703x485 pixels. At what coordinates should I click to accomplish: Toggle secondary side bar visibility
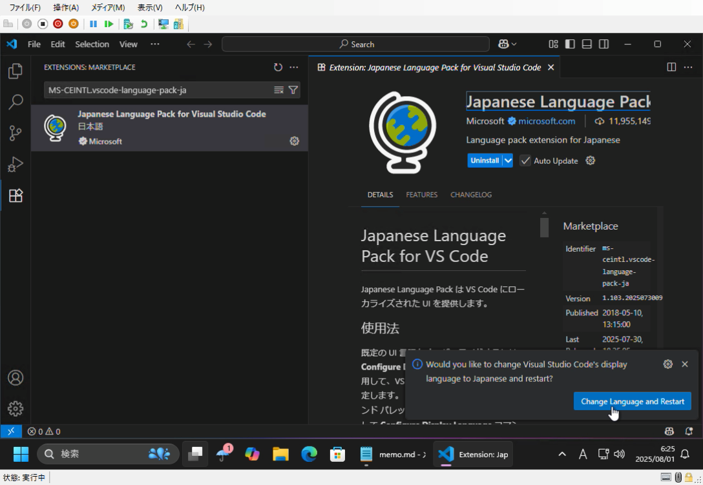point(603,44)
